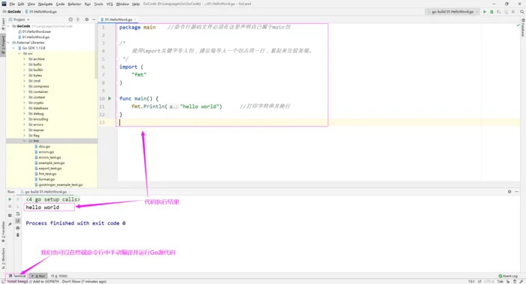Select 01.HelloWord.exe in project tree
This screenshot has height=284, width=526.
click(x=34, y=31)
